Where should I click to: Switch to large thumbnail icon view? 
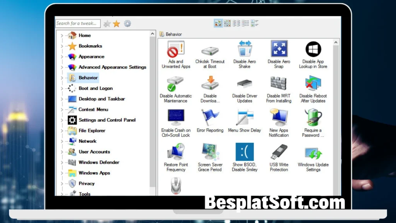[x=218, y=23]
